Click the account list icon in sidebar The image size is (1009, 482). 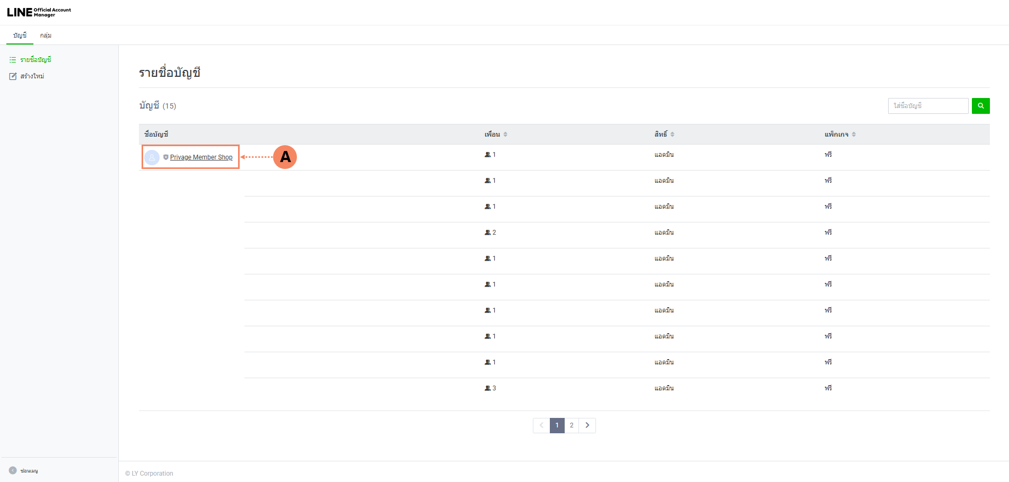click(13, 60)
